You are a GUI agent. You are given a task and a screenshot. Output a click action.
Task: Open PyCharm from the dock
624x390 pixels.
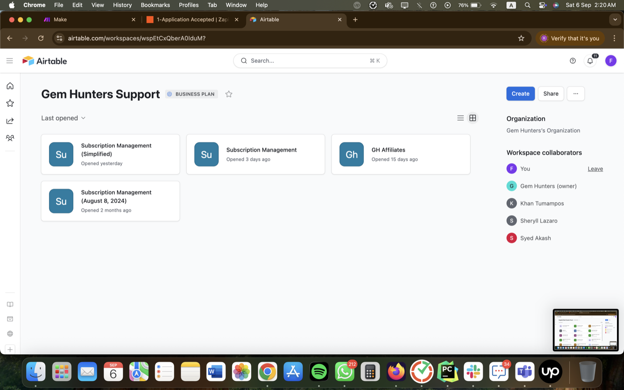coord(448,372)
